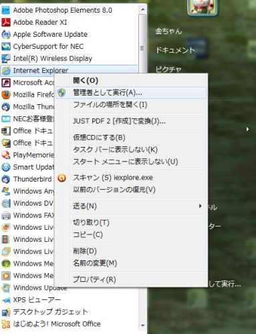This screenshot has width=256, height=334.
Task: Click the user account picture at top
Action: tap(203, 7)
